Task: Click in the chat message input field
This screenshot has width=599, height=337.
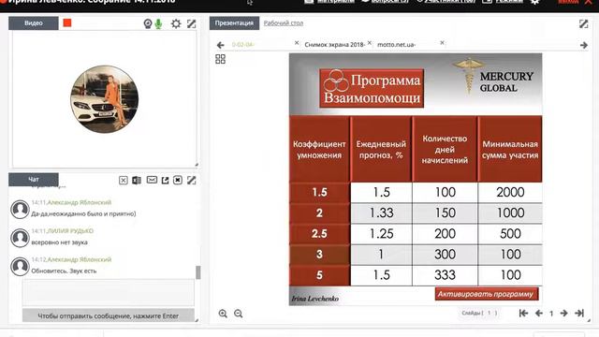Action: pos(109,293)
